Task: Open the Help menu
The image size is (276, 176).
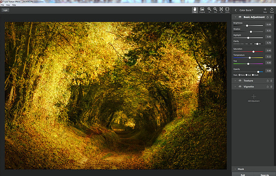Action: (14, 5)
